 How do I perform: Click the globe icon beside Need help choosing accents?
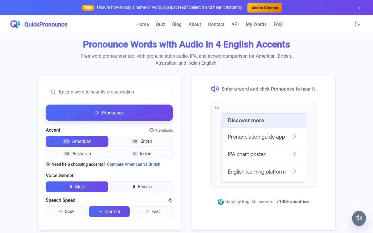coord(48,164)
